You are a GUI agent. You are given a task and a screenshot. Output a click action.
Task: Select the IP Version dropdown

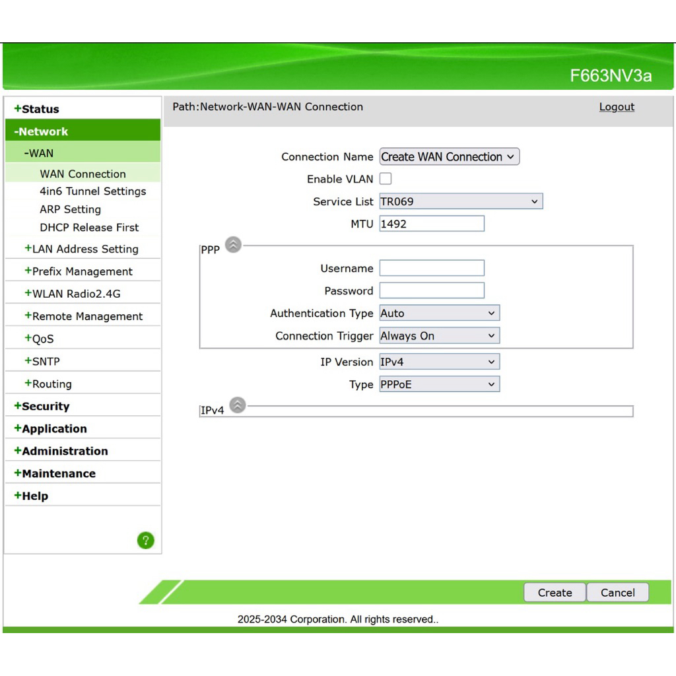(439, 362)
